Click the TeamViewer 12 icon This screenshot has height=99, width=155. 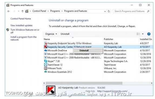tap(46, 65)
